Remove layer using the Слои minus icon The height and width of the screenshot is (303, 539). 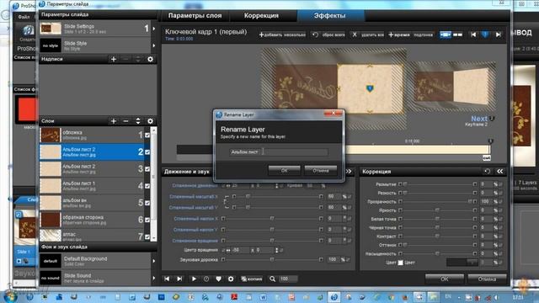tap(125, 121)
